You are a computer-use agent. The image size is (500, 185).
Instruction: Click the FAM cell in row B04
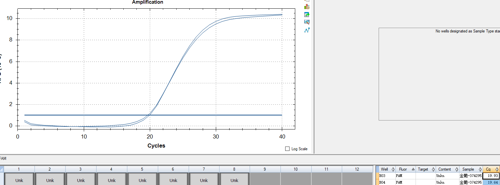(405, 182)
